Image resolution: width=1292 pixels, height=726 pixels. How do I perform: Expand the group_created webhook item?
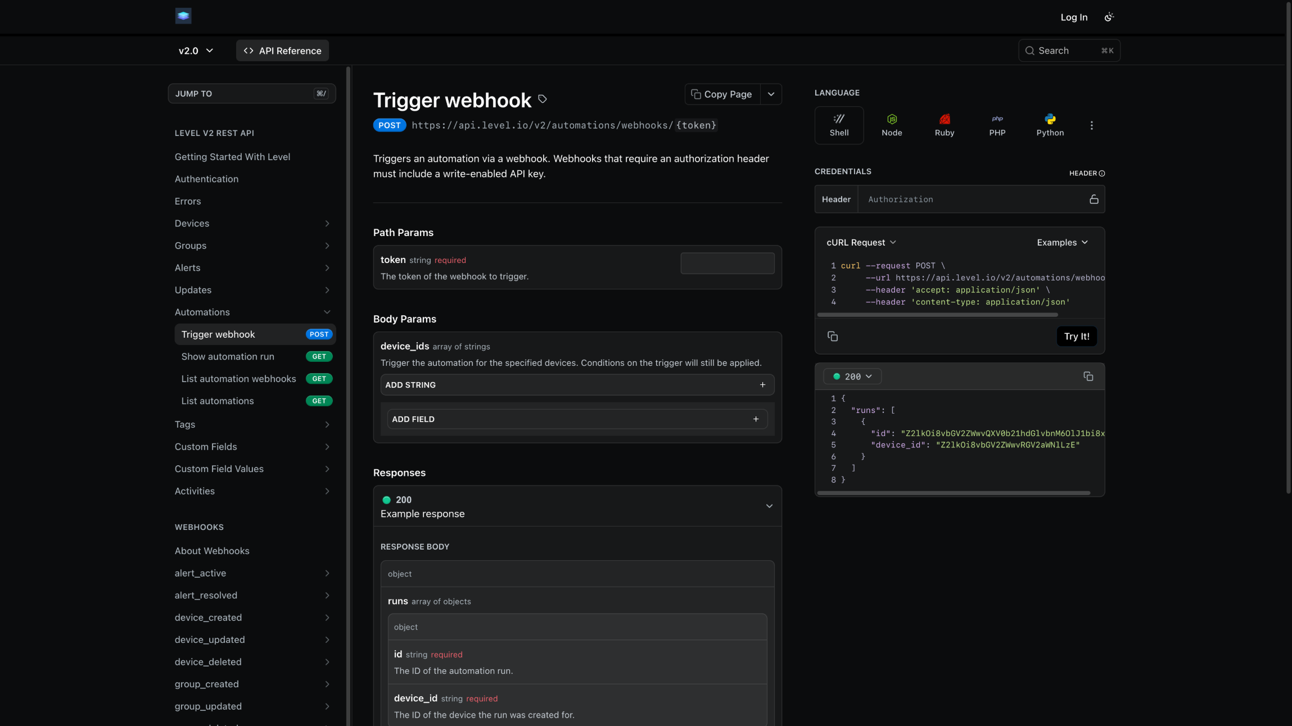(327, 684)
